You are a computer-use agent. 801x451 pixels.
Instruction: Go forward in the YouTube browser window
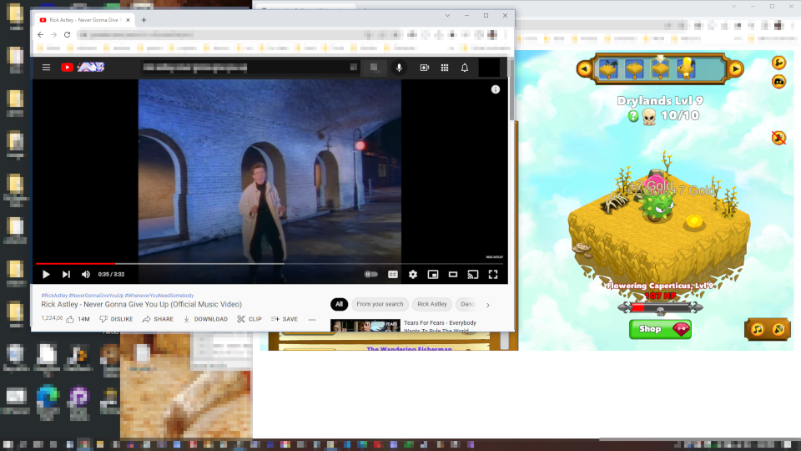click(53, 35)
